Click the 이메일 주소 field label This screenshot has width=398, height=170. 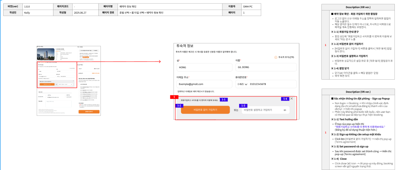(x=183, y=77)
